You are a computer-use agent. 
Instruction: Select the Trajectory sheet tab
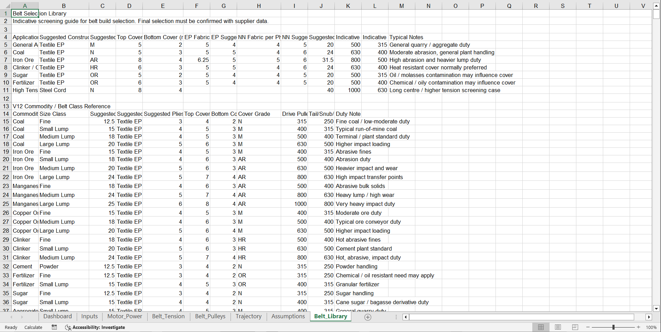(x=248, y=317)
